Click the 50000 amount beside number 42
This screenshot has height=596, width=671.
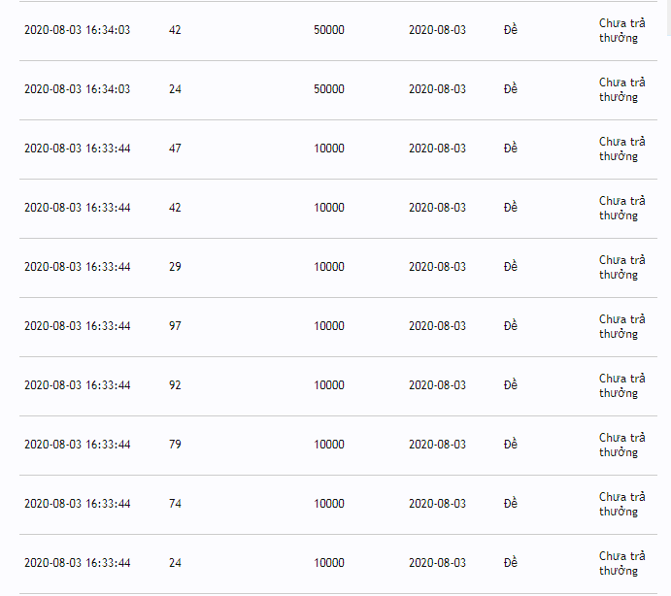(x=328, y=30)
